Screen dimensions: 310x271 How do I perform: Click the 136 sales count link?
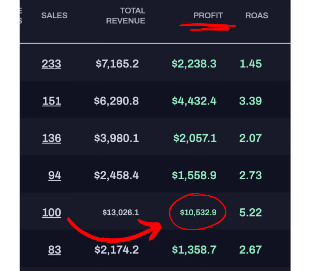point(52,138)
